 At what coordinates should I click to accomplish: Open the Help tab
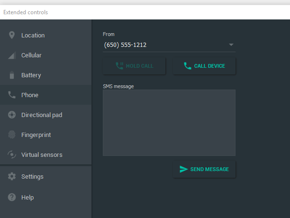pos(45,197)
